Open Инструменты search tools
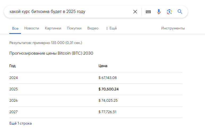This screenshot has width=205, height=128. [x=173, y=28]
